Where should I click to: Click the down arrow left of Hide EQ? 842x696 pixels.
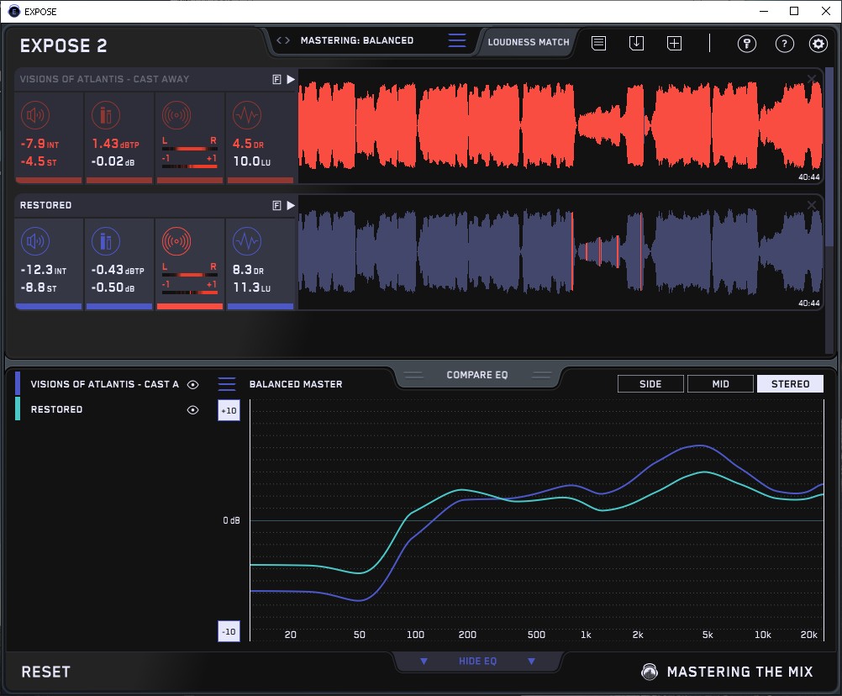point(424,661)
